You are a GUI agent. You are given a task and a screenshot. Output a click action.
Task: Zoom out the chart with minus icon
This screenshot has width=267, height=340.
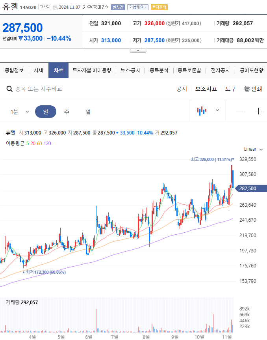coord(239,111)
